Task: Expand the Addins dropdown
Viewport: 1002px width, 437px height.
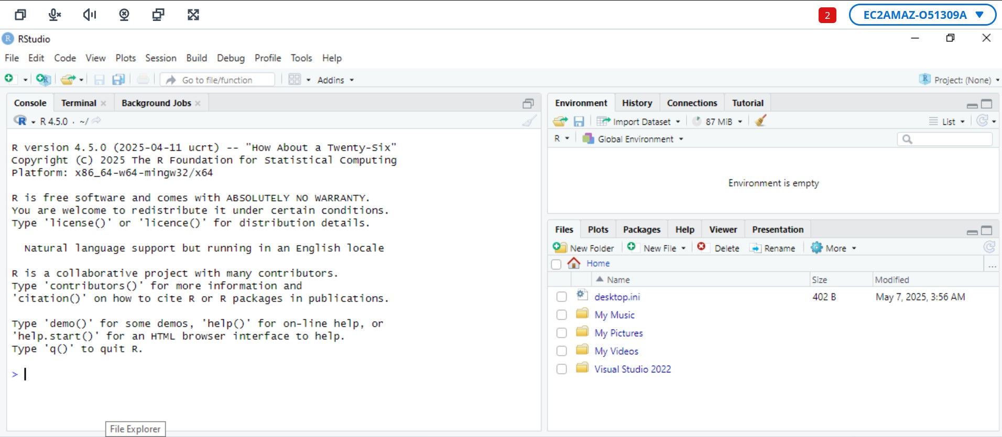Action: (x=335, y=80)
